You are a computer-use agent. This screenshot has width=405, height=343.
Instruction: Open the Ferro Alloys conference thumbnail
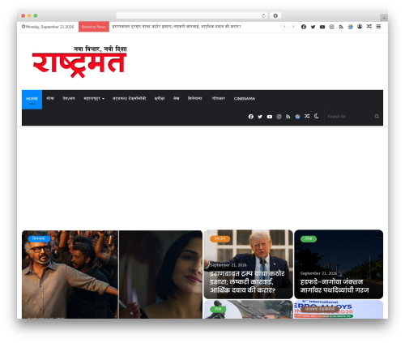click(x=339, y=310)
